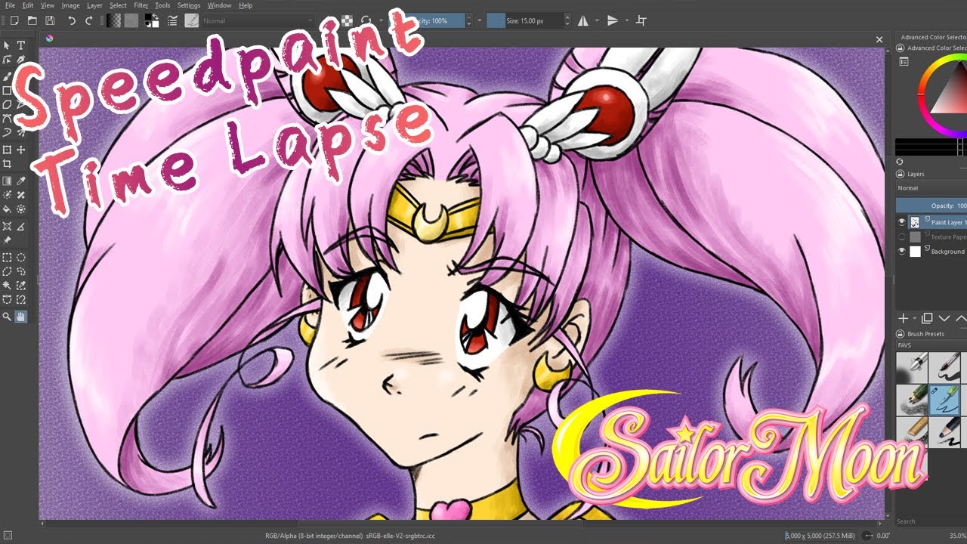
Task: Expand horizontal mirror options arrow
Action: pyautogui.click(x=597, y=20)
